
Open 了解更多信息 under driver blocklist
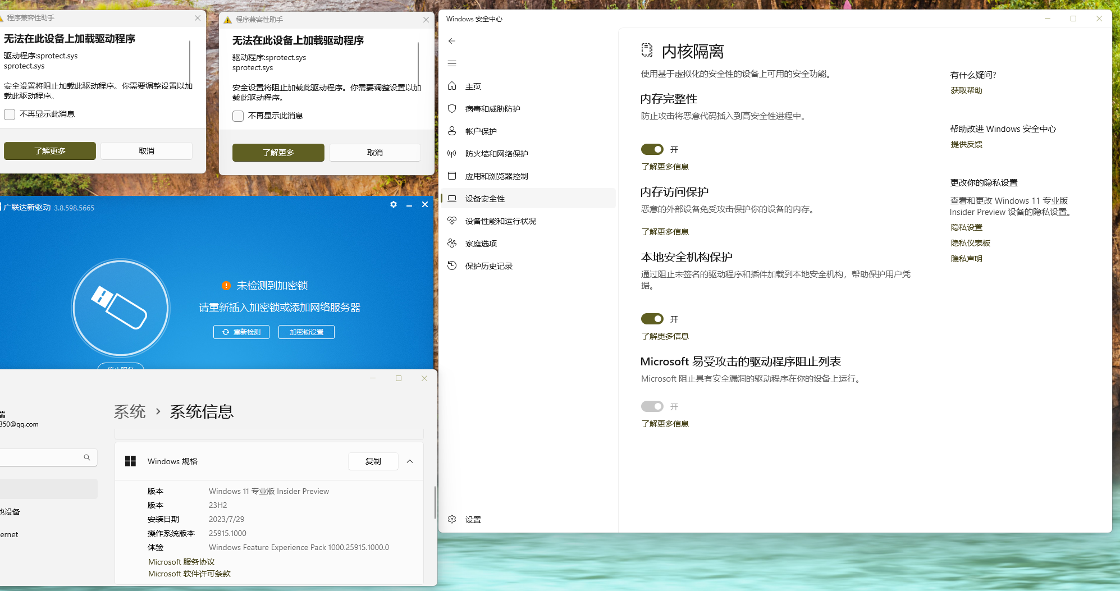tap(665, 424)
